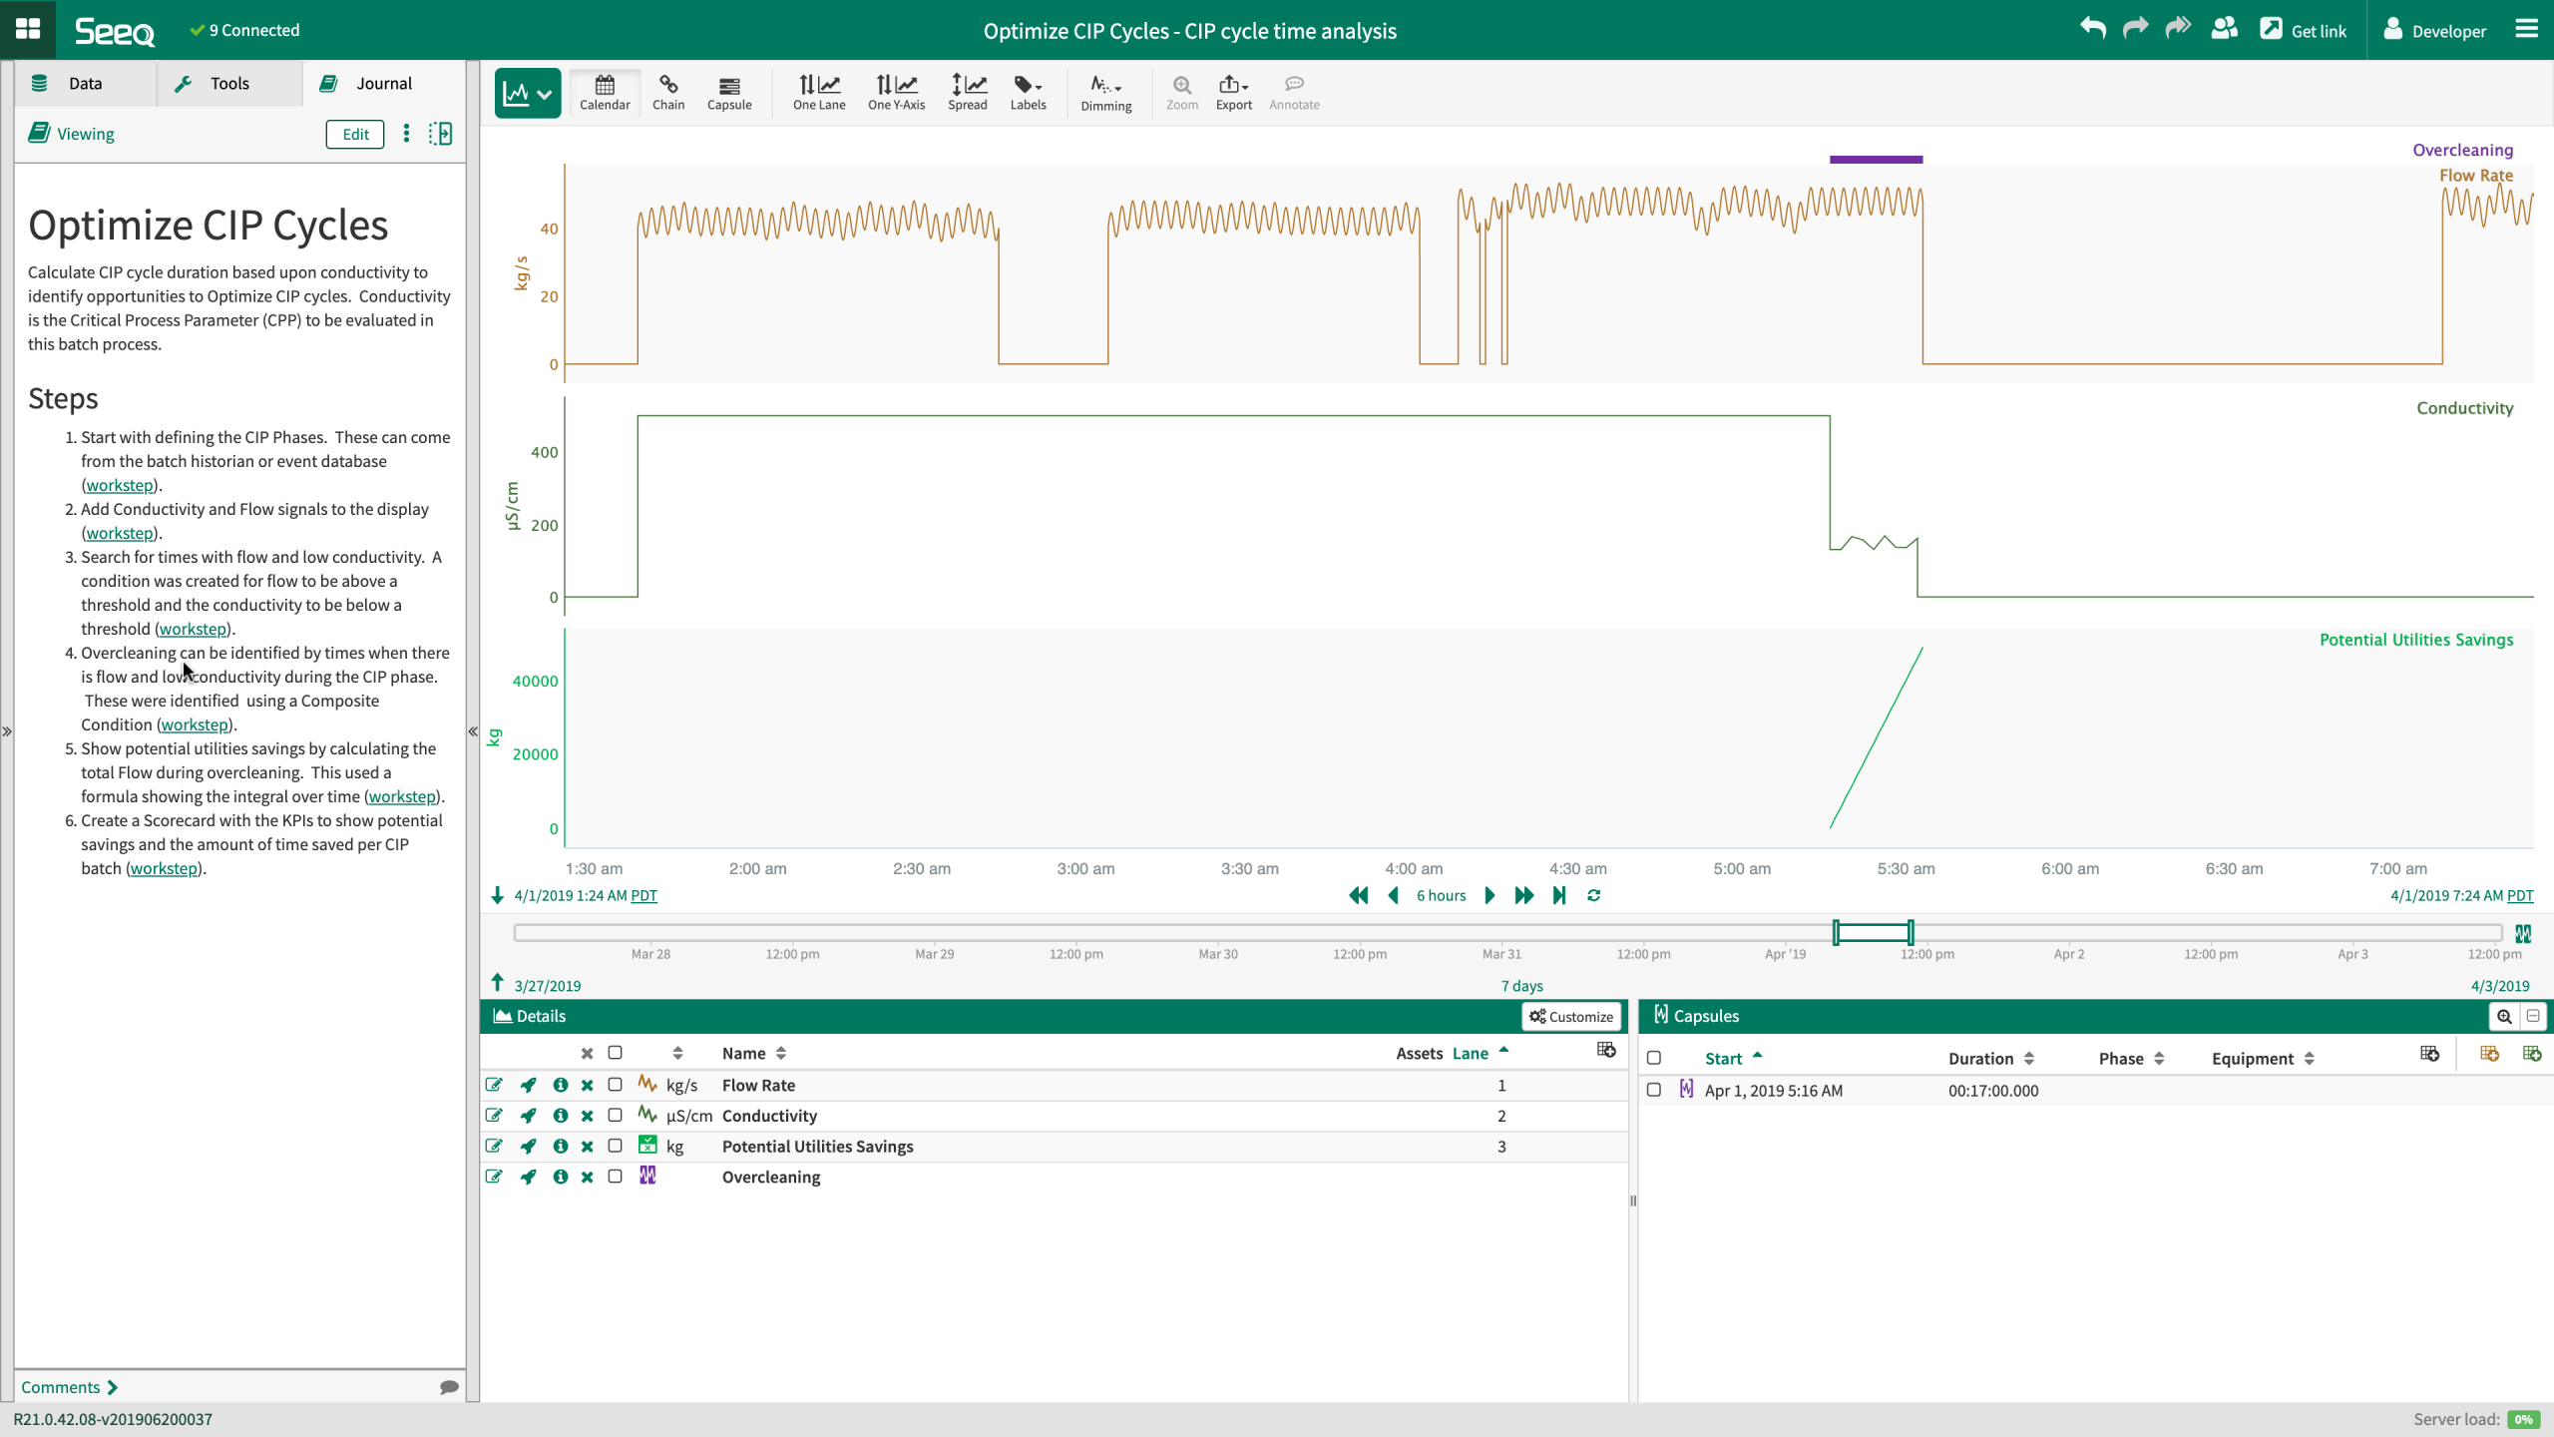
Task: Remove Potential Utilities Savings from details
Action: pos(588,1146)
